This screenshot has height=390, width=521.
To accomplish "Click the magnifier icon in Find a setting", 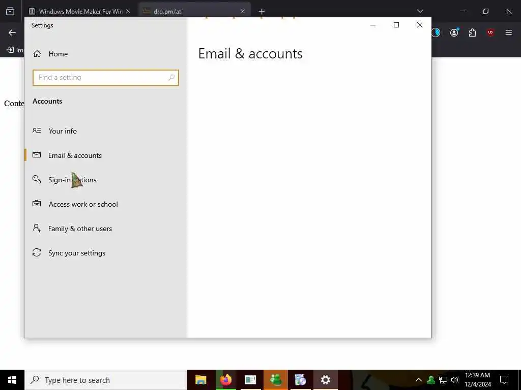I will [x=171, y=78].
